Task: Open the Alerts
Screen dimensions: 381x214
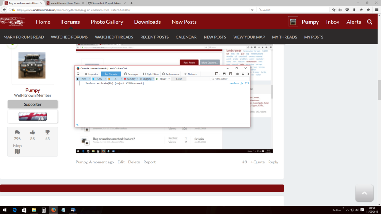Action: 353,22
